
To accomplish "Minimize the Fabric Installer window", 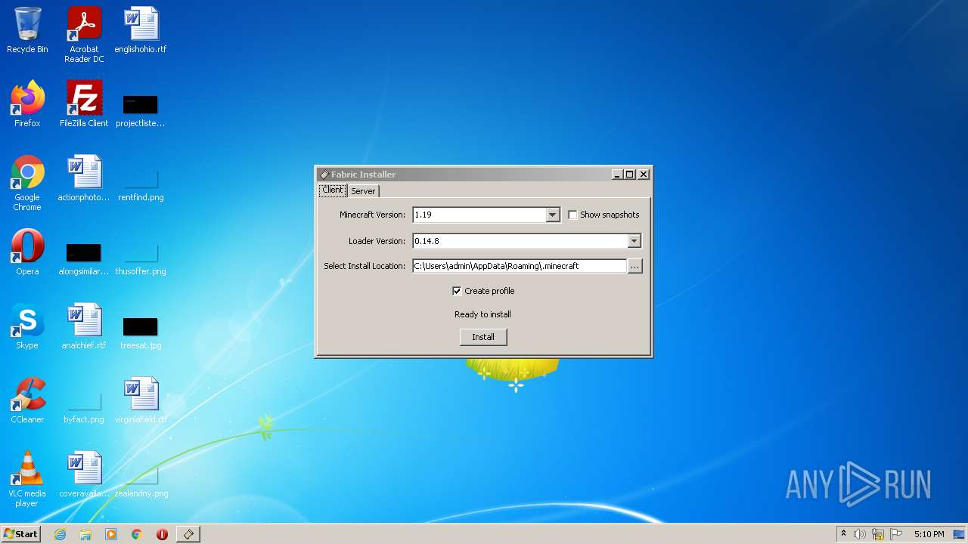I will [618, 175].
